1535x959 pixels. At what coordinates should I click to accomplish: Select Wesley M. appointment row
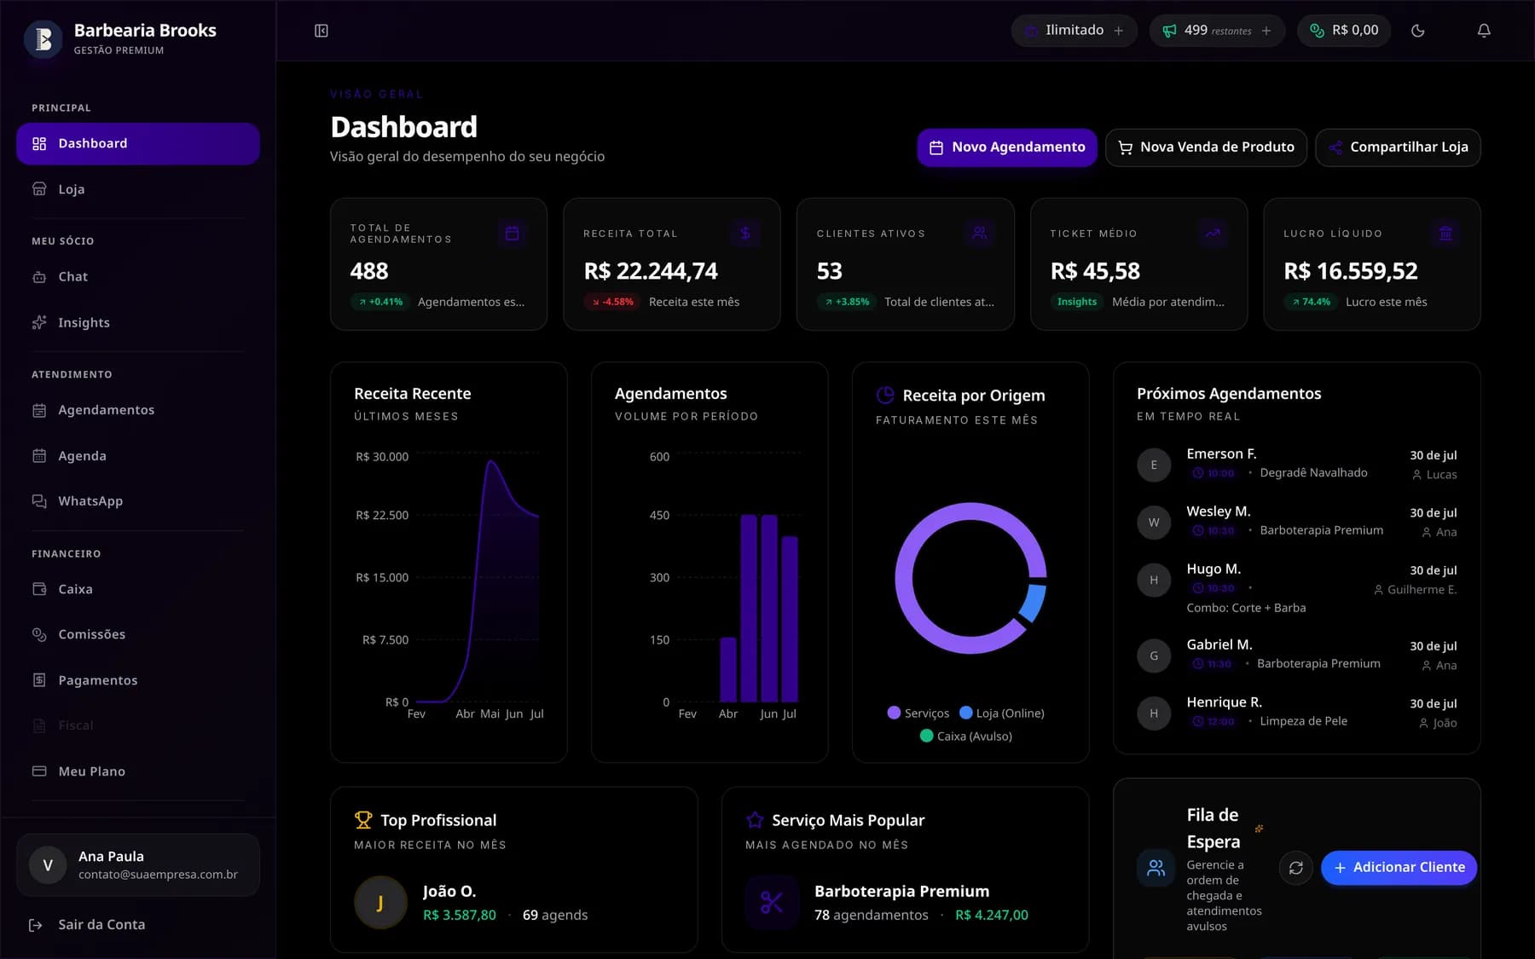point(1297,522)
